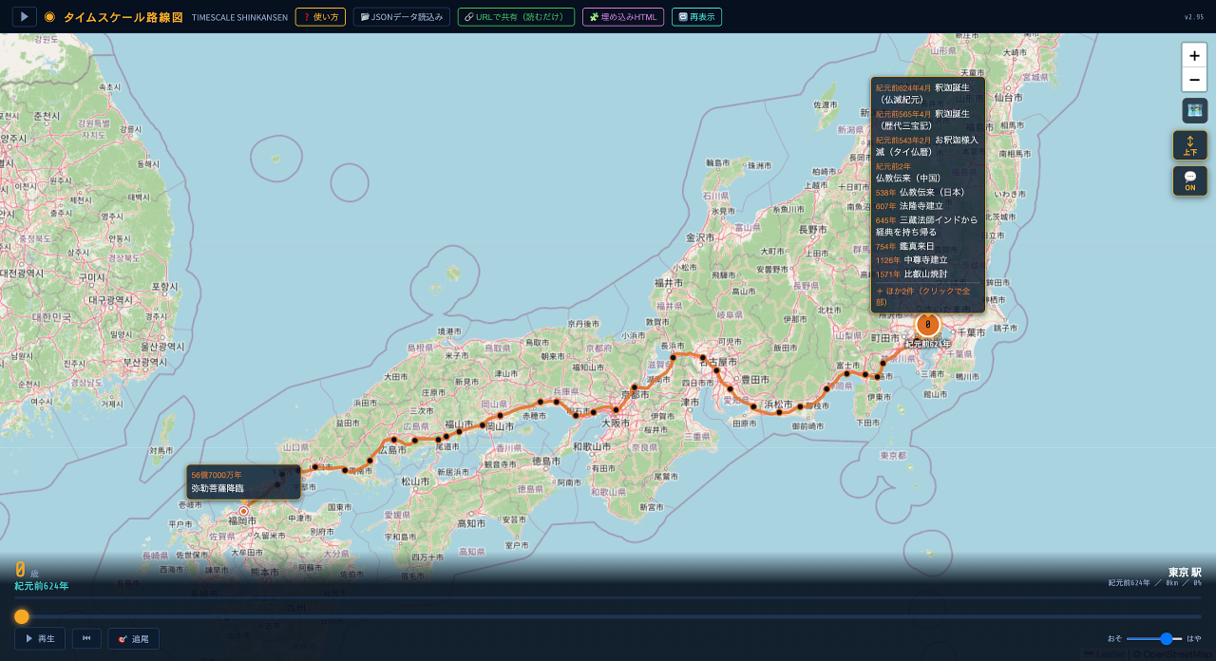
Task: Open the map layer style icon
Action: (x=1194, y=110)
